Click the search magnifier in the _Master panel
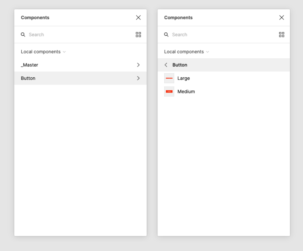 [x=23, y=35]
